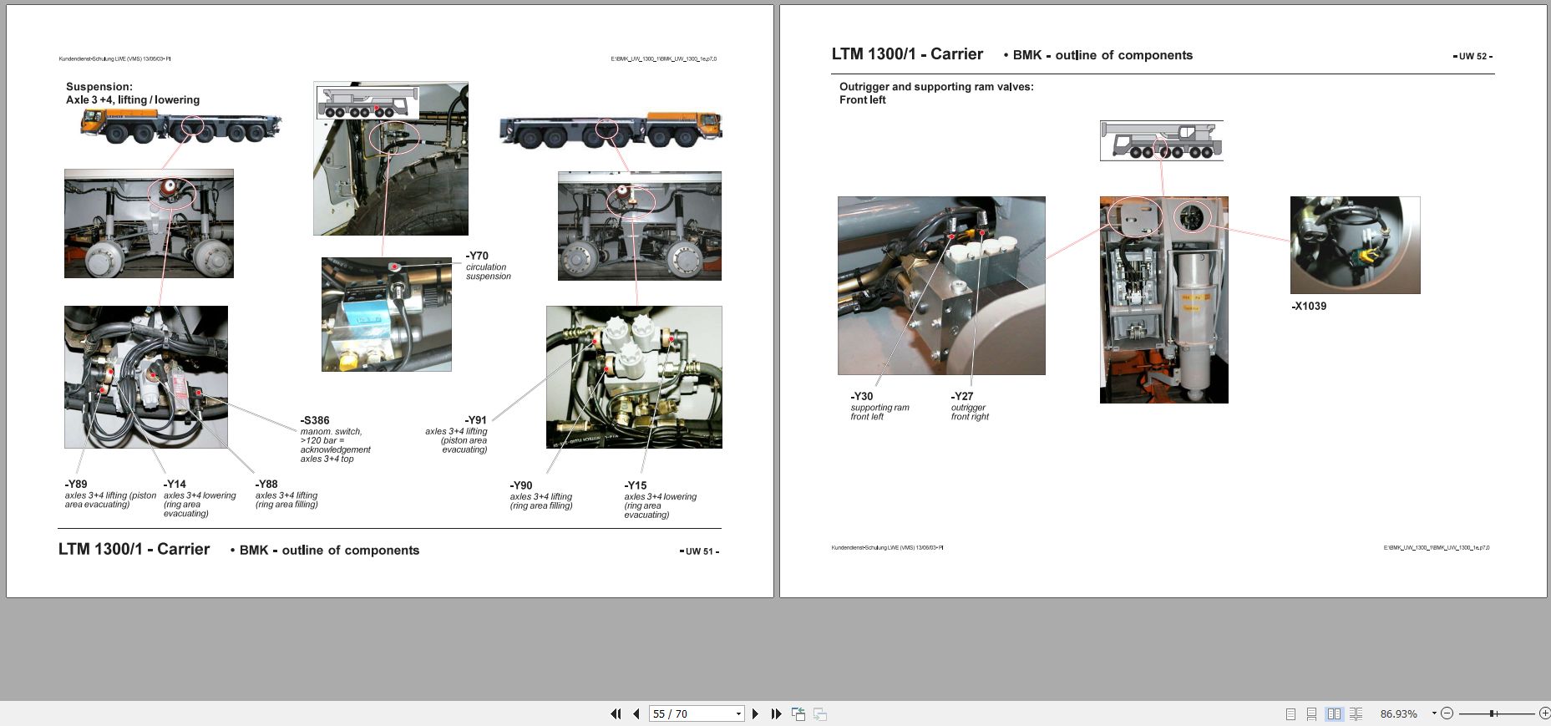Click the Outrigger and supporting ram valves heading
The width and height of the screenshot is (1551, 726).
click(x=936, y=93)
